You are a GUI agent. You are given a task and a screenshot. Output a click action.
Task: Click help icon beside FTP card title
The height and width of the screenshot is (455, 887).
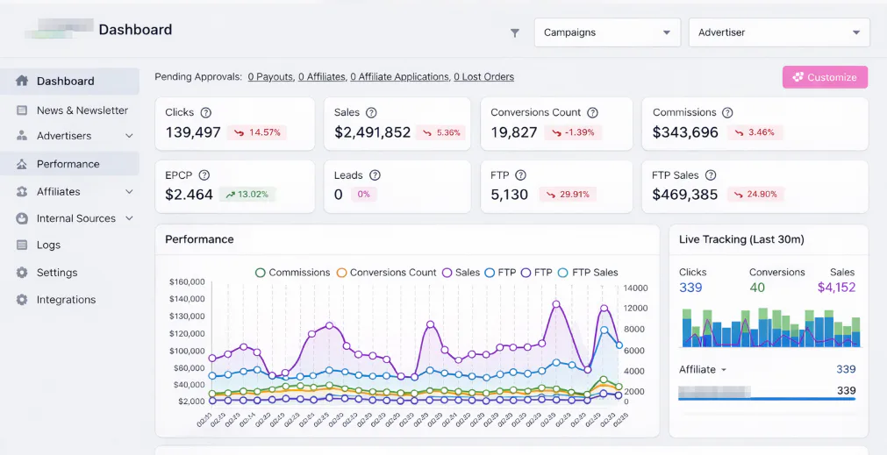tap(521, 175)
